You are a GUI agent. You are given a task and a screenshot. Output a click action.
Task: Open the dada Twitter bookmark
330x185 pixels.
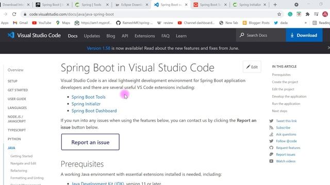[280, 23]
